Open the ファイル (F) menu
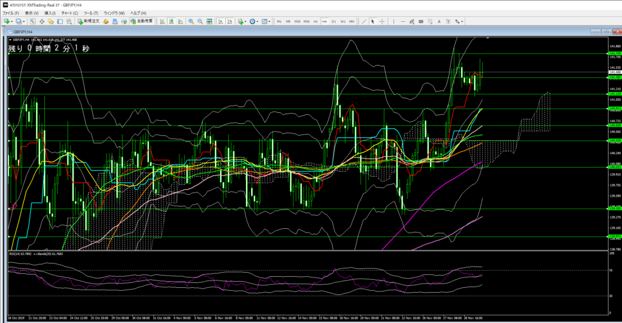 (11, 13)
